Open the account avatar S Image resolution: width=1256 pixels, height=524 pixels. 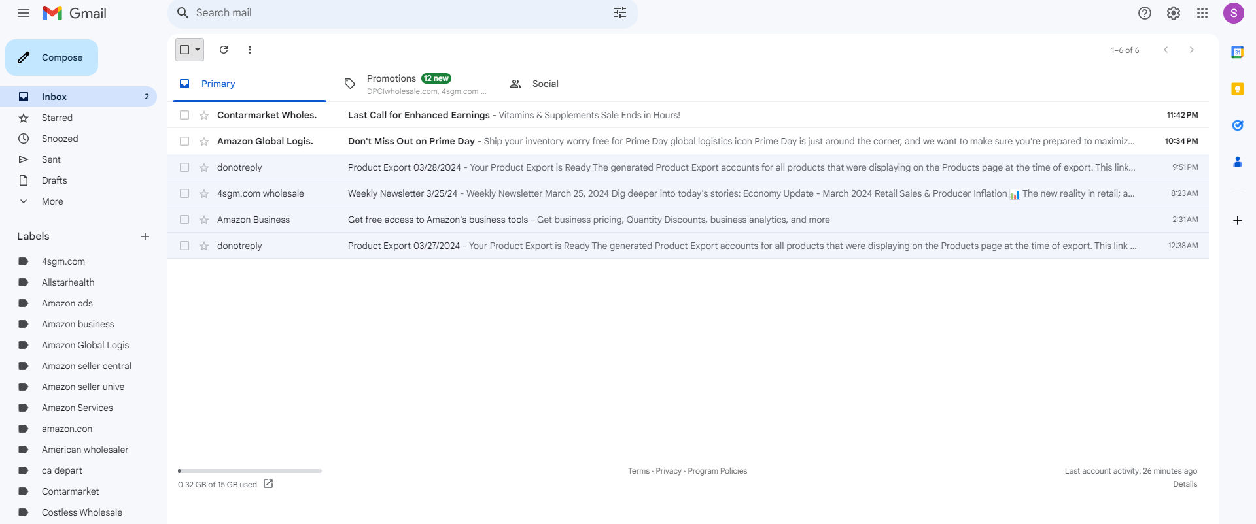(x=1234, y=13)
